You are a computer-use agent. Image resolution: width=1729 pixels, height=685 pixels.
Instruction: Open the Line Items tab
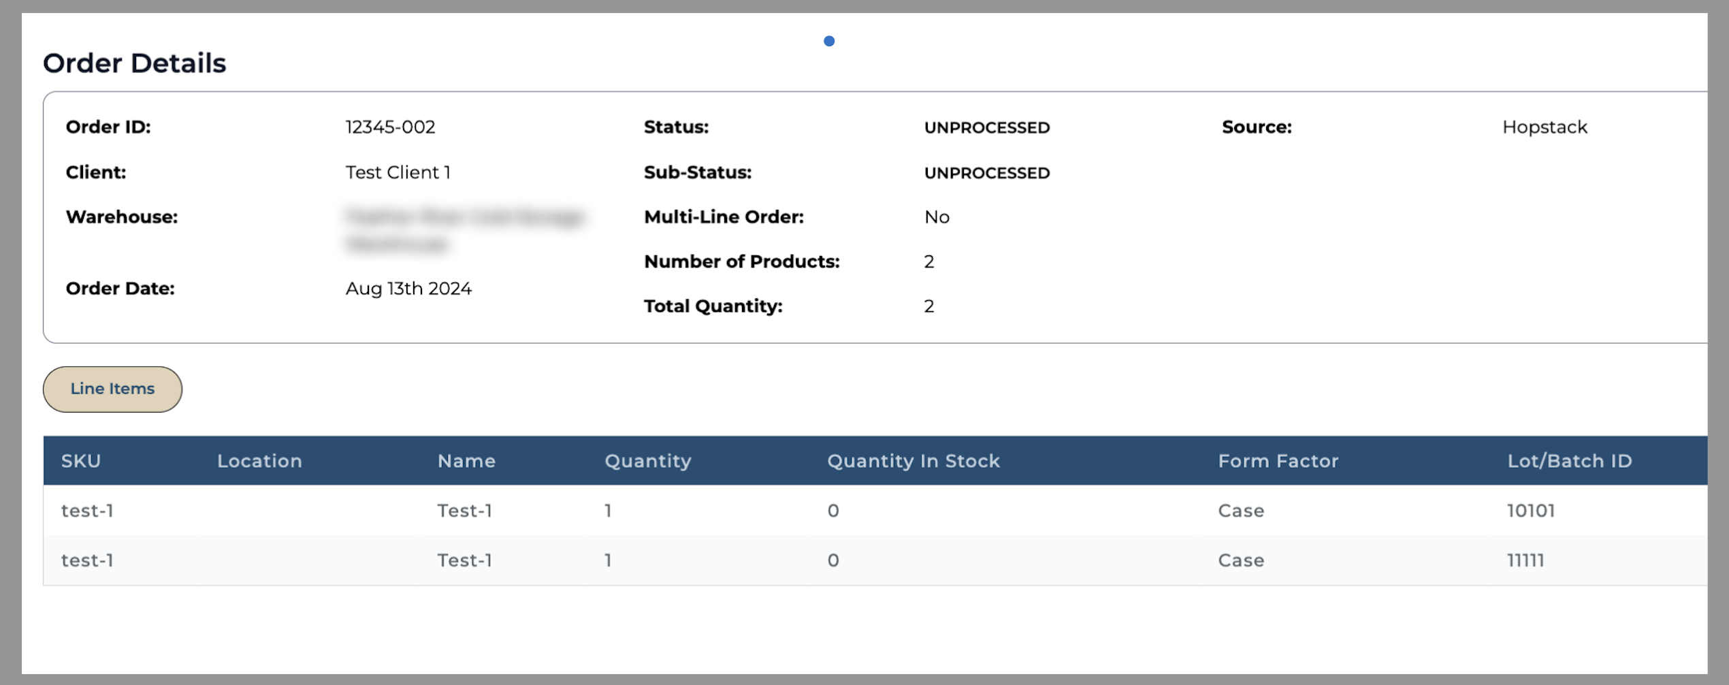point(112,389)
